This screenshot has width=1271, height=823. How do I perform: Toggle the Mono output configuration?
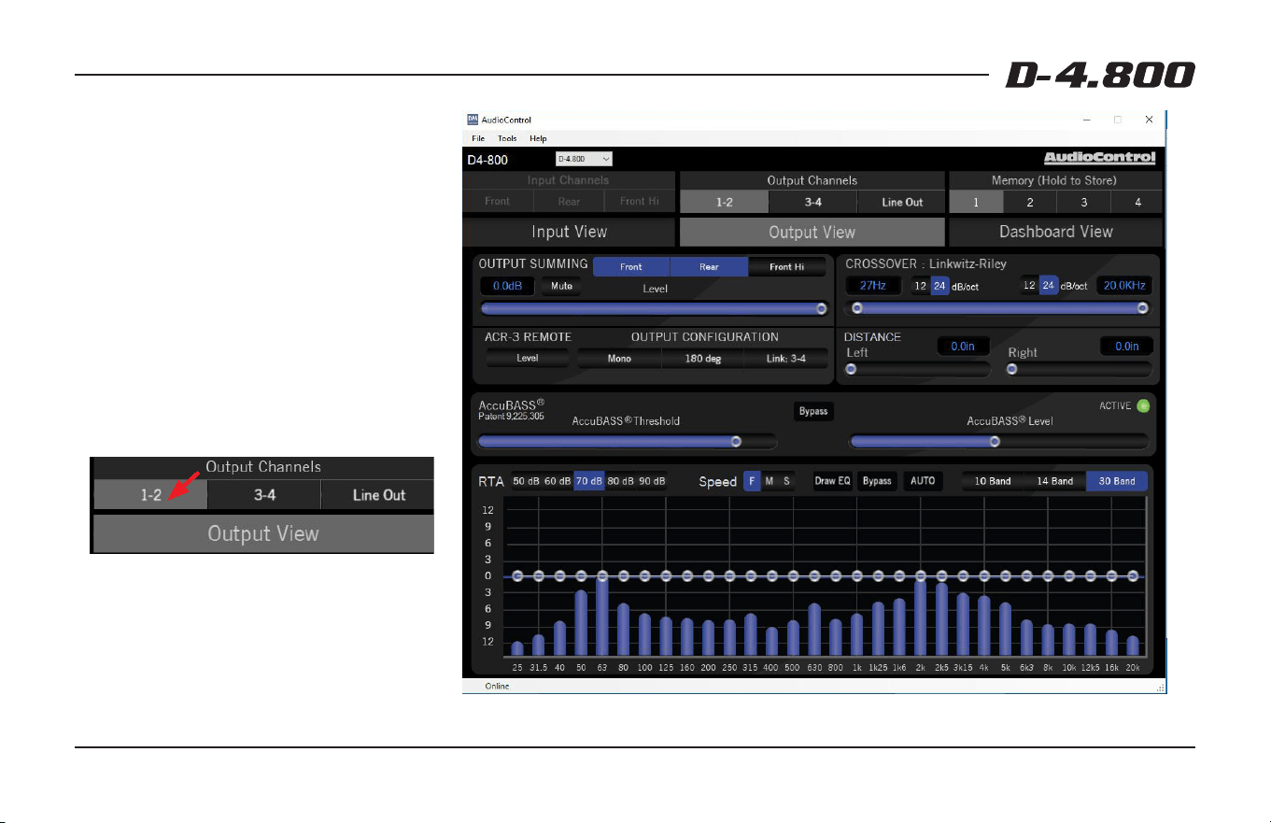click(x=619, y=358)
